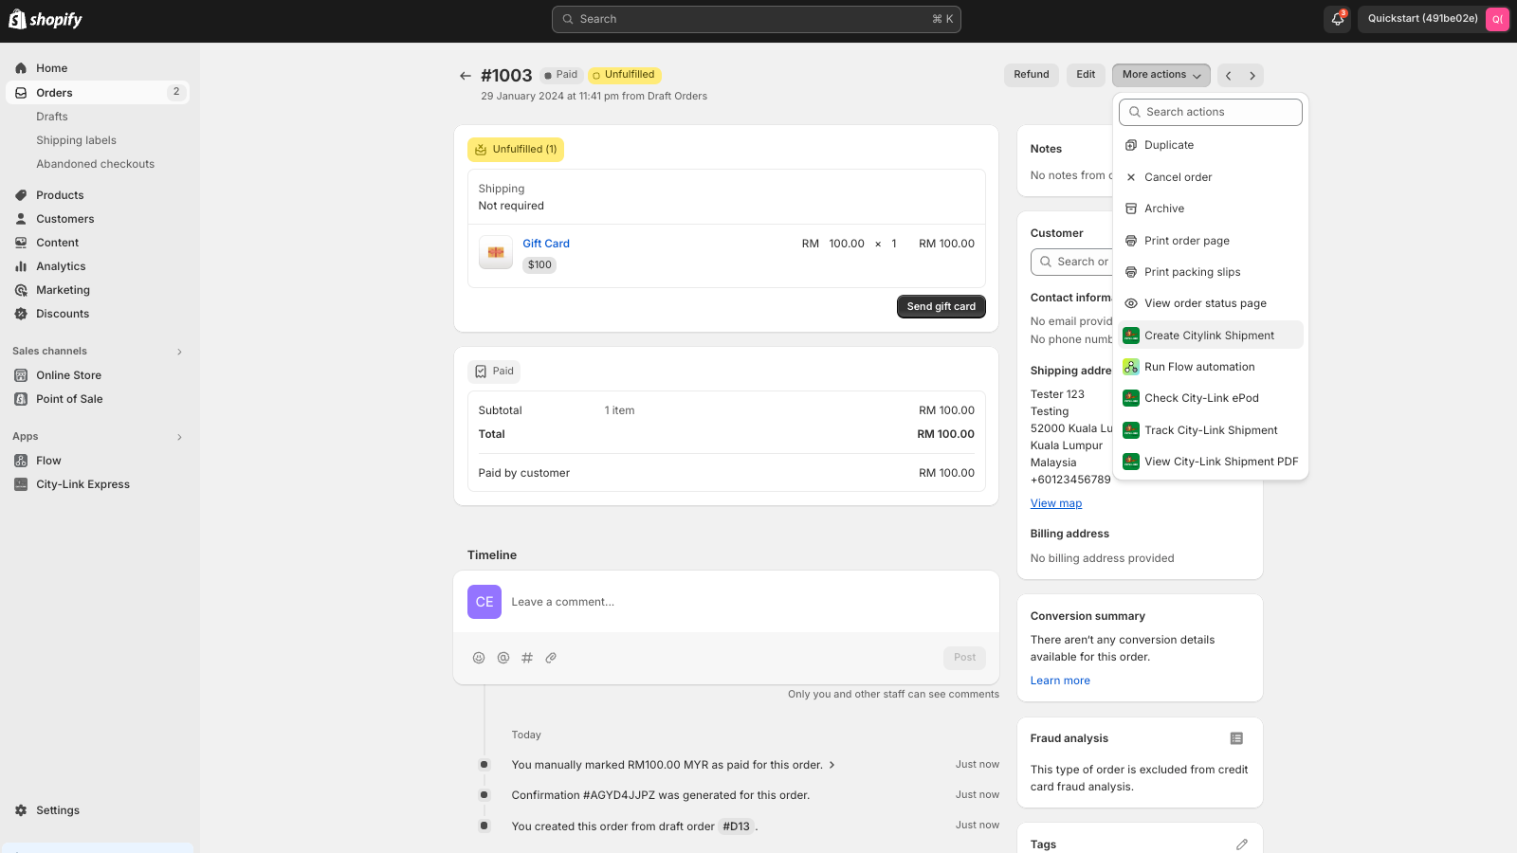Click the Customers person icon
This screenshot has width=1517, height=853.
click(x=21, y=219)
